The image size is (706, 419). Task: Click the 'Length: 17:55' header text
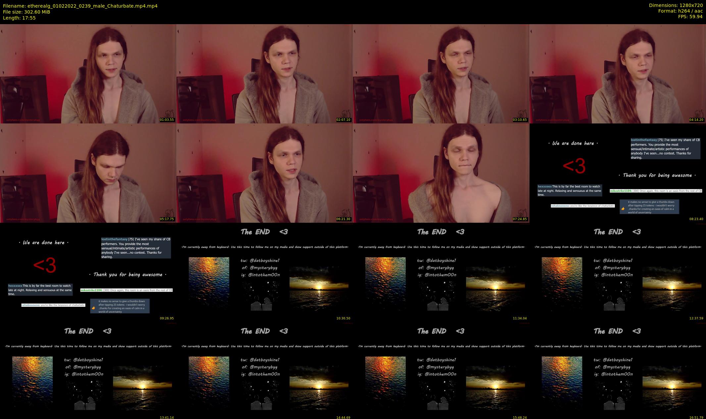pyautogui.click(x=19, y=18)
